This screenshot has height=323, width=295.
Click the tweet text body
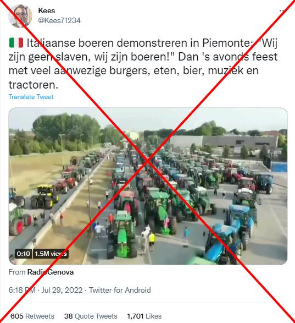click(x=143, y=64)
